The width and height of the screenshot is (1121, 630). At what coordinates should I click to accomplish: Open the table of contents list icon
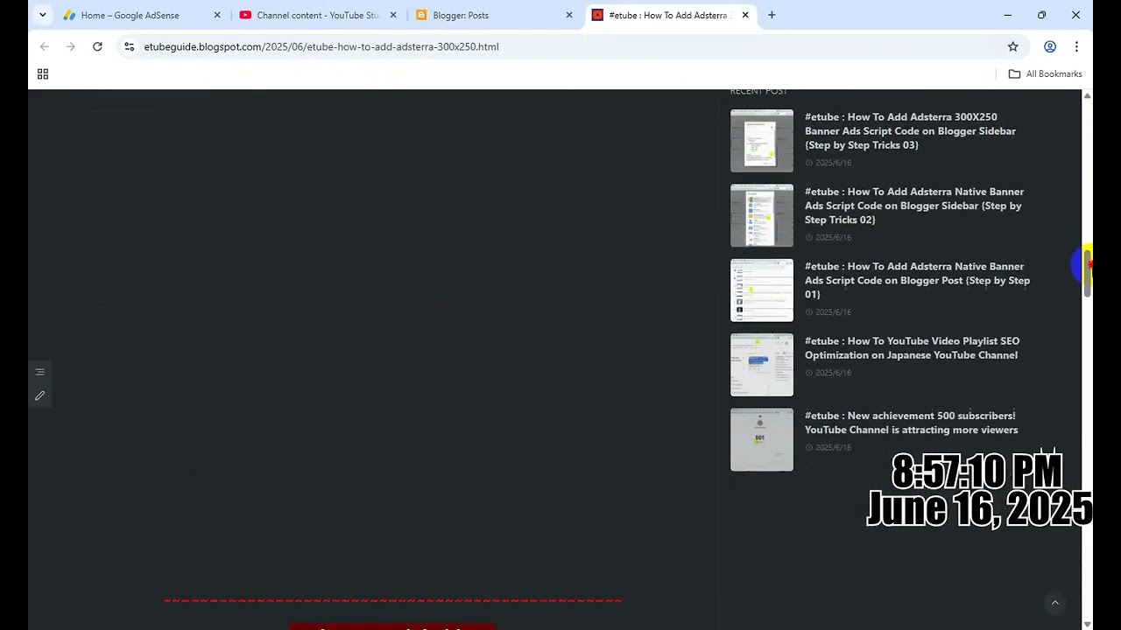pyautogui.click(x=39, y=372)
